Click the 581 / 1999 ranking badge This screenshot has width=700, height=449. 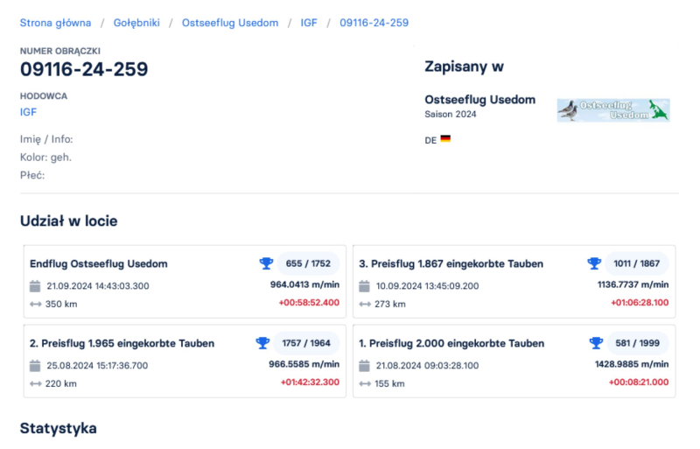coord(637,343)
